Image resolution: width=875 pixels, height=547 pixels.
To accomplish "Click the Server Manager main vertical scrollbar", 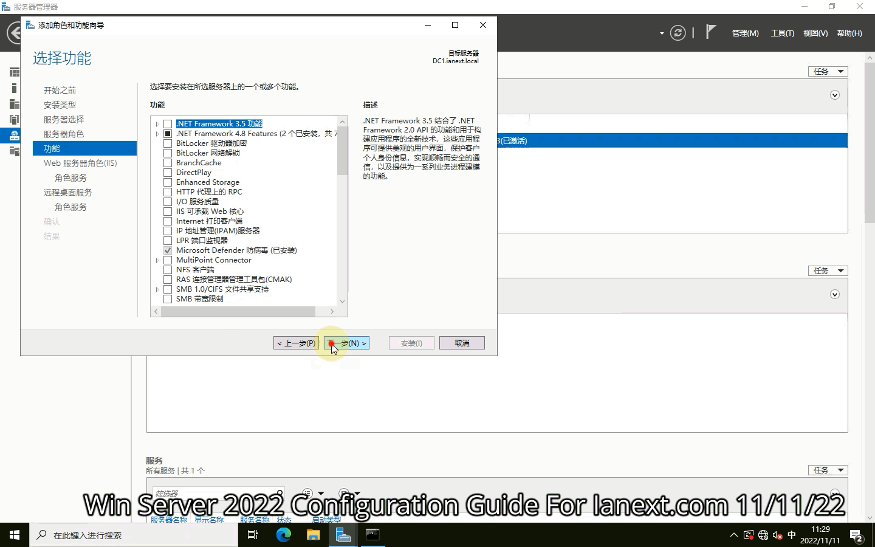I will point(870,142).
